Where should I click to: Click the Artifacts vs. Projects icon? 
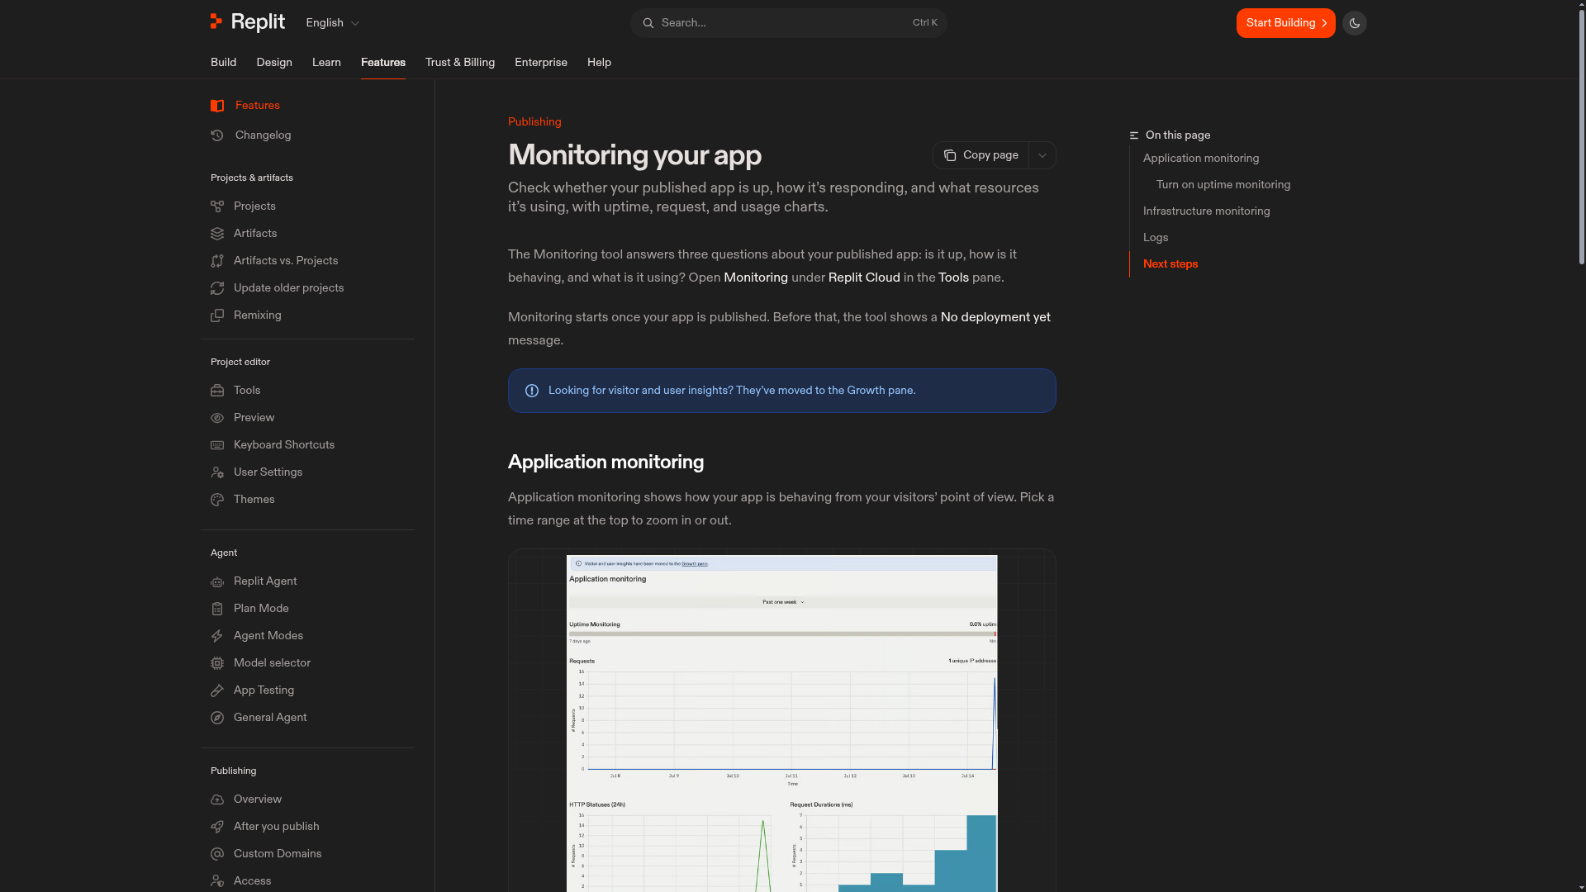coord(217,261)
